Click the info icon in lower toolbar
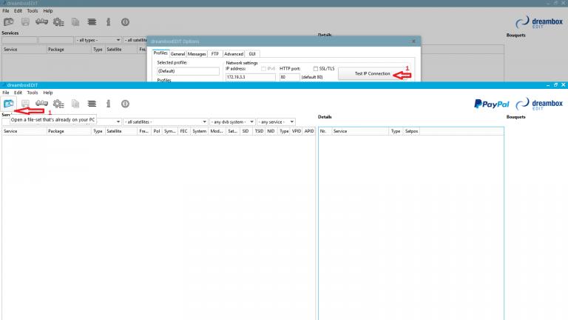Screen dimensions: 568x320 108,104
